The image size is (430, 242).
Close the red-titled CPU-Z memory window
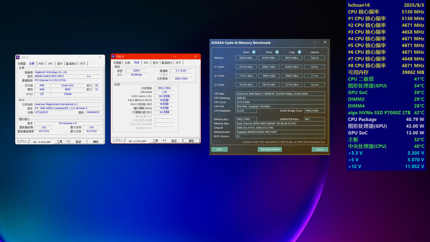[196, 56]
